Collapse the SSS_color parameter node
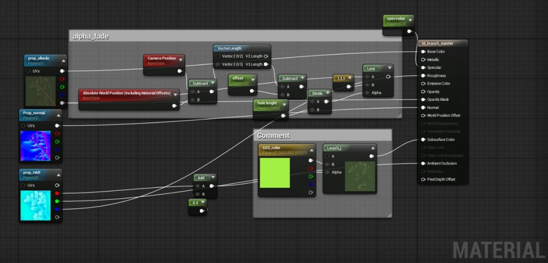 312,150
